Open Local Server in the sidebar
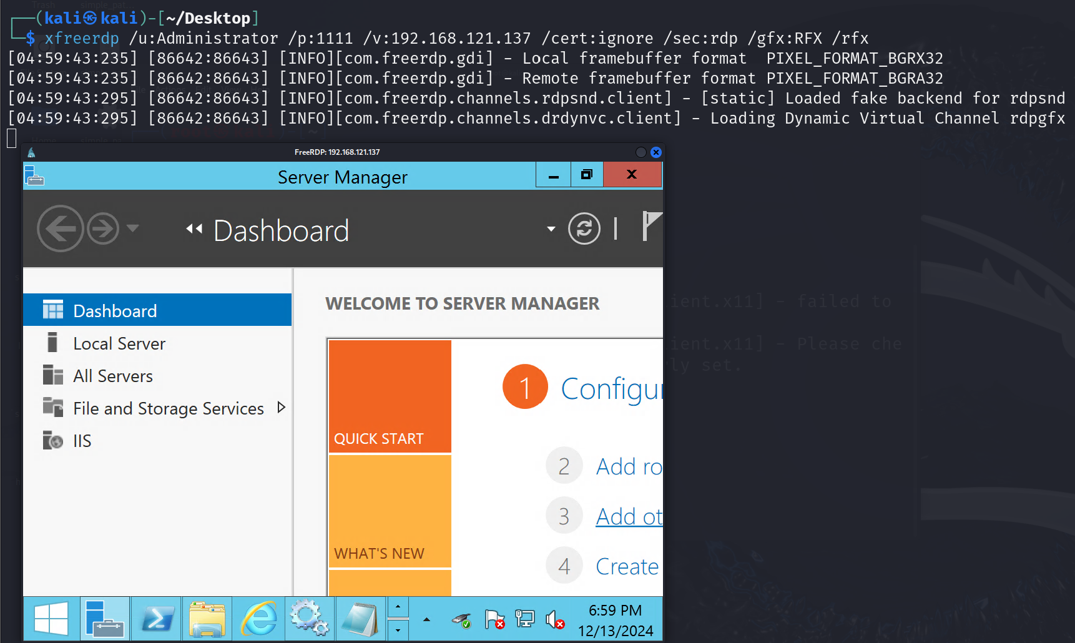Image resolution: width=1075 pixels, height=643 pixels. [x=157, y=343]
